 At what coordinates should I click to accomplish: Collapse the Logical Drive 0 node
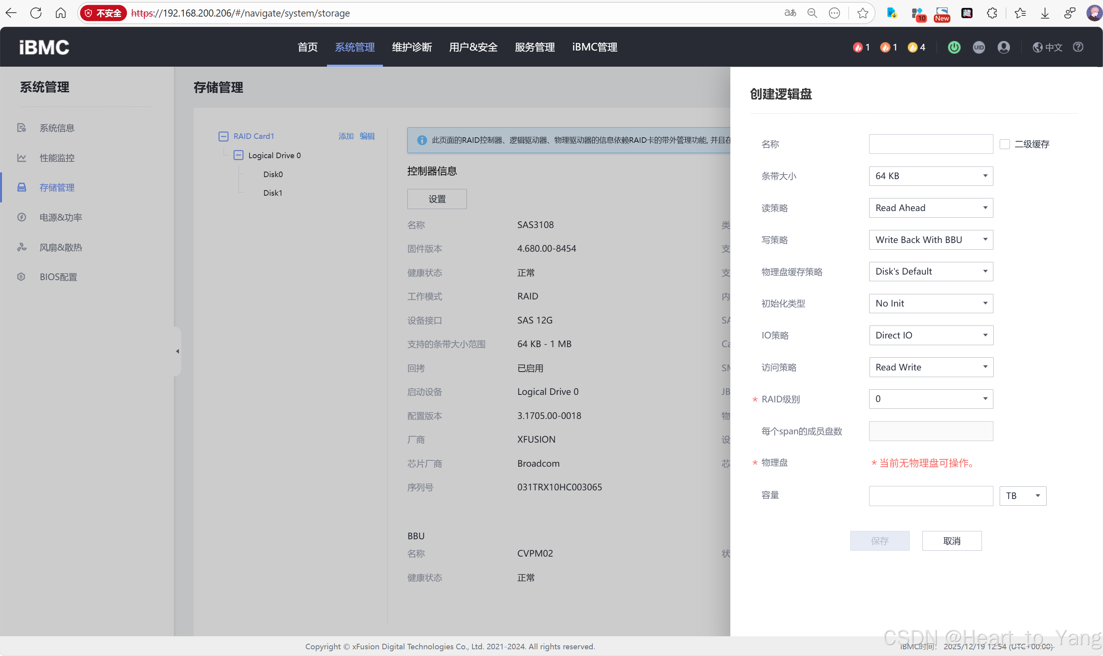click(x=238, y=155)
